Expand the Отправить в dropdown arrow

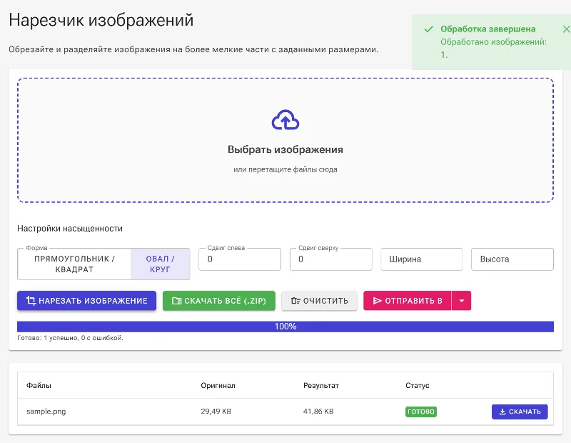(461, 300)
